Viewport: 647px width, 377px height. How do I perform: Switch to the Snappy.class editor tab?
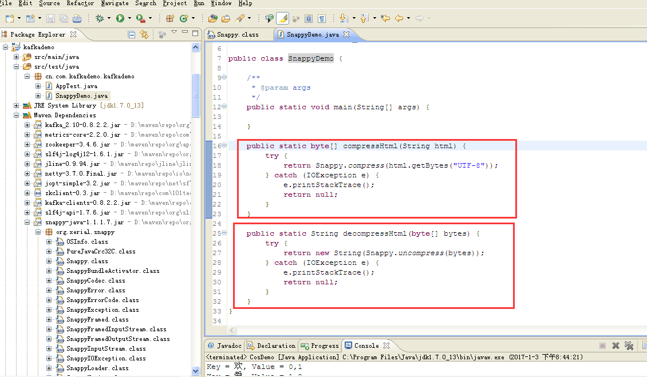(237, 34)
